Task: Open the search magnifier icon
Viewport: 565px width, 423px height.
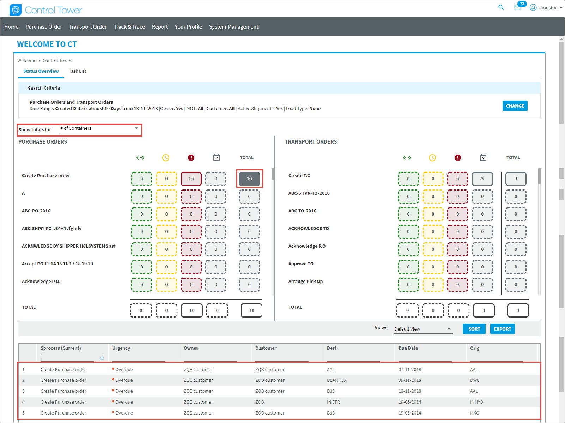Action: (501, 7)
